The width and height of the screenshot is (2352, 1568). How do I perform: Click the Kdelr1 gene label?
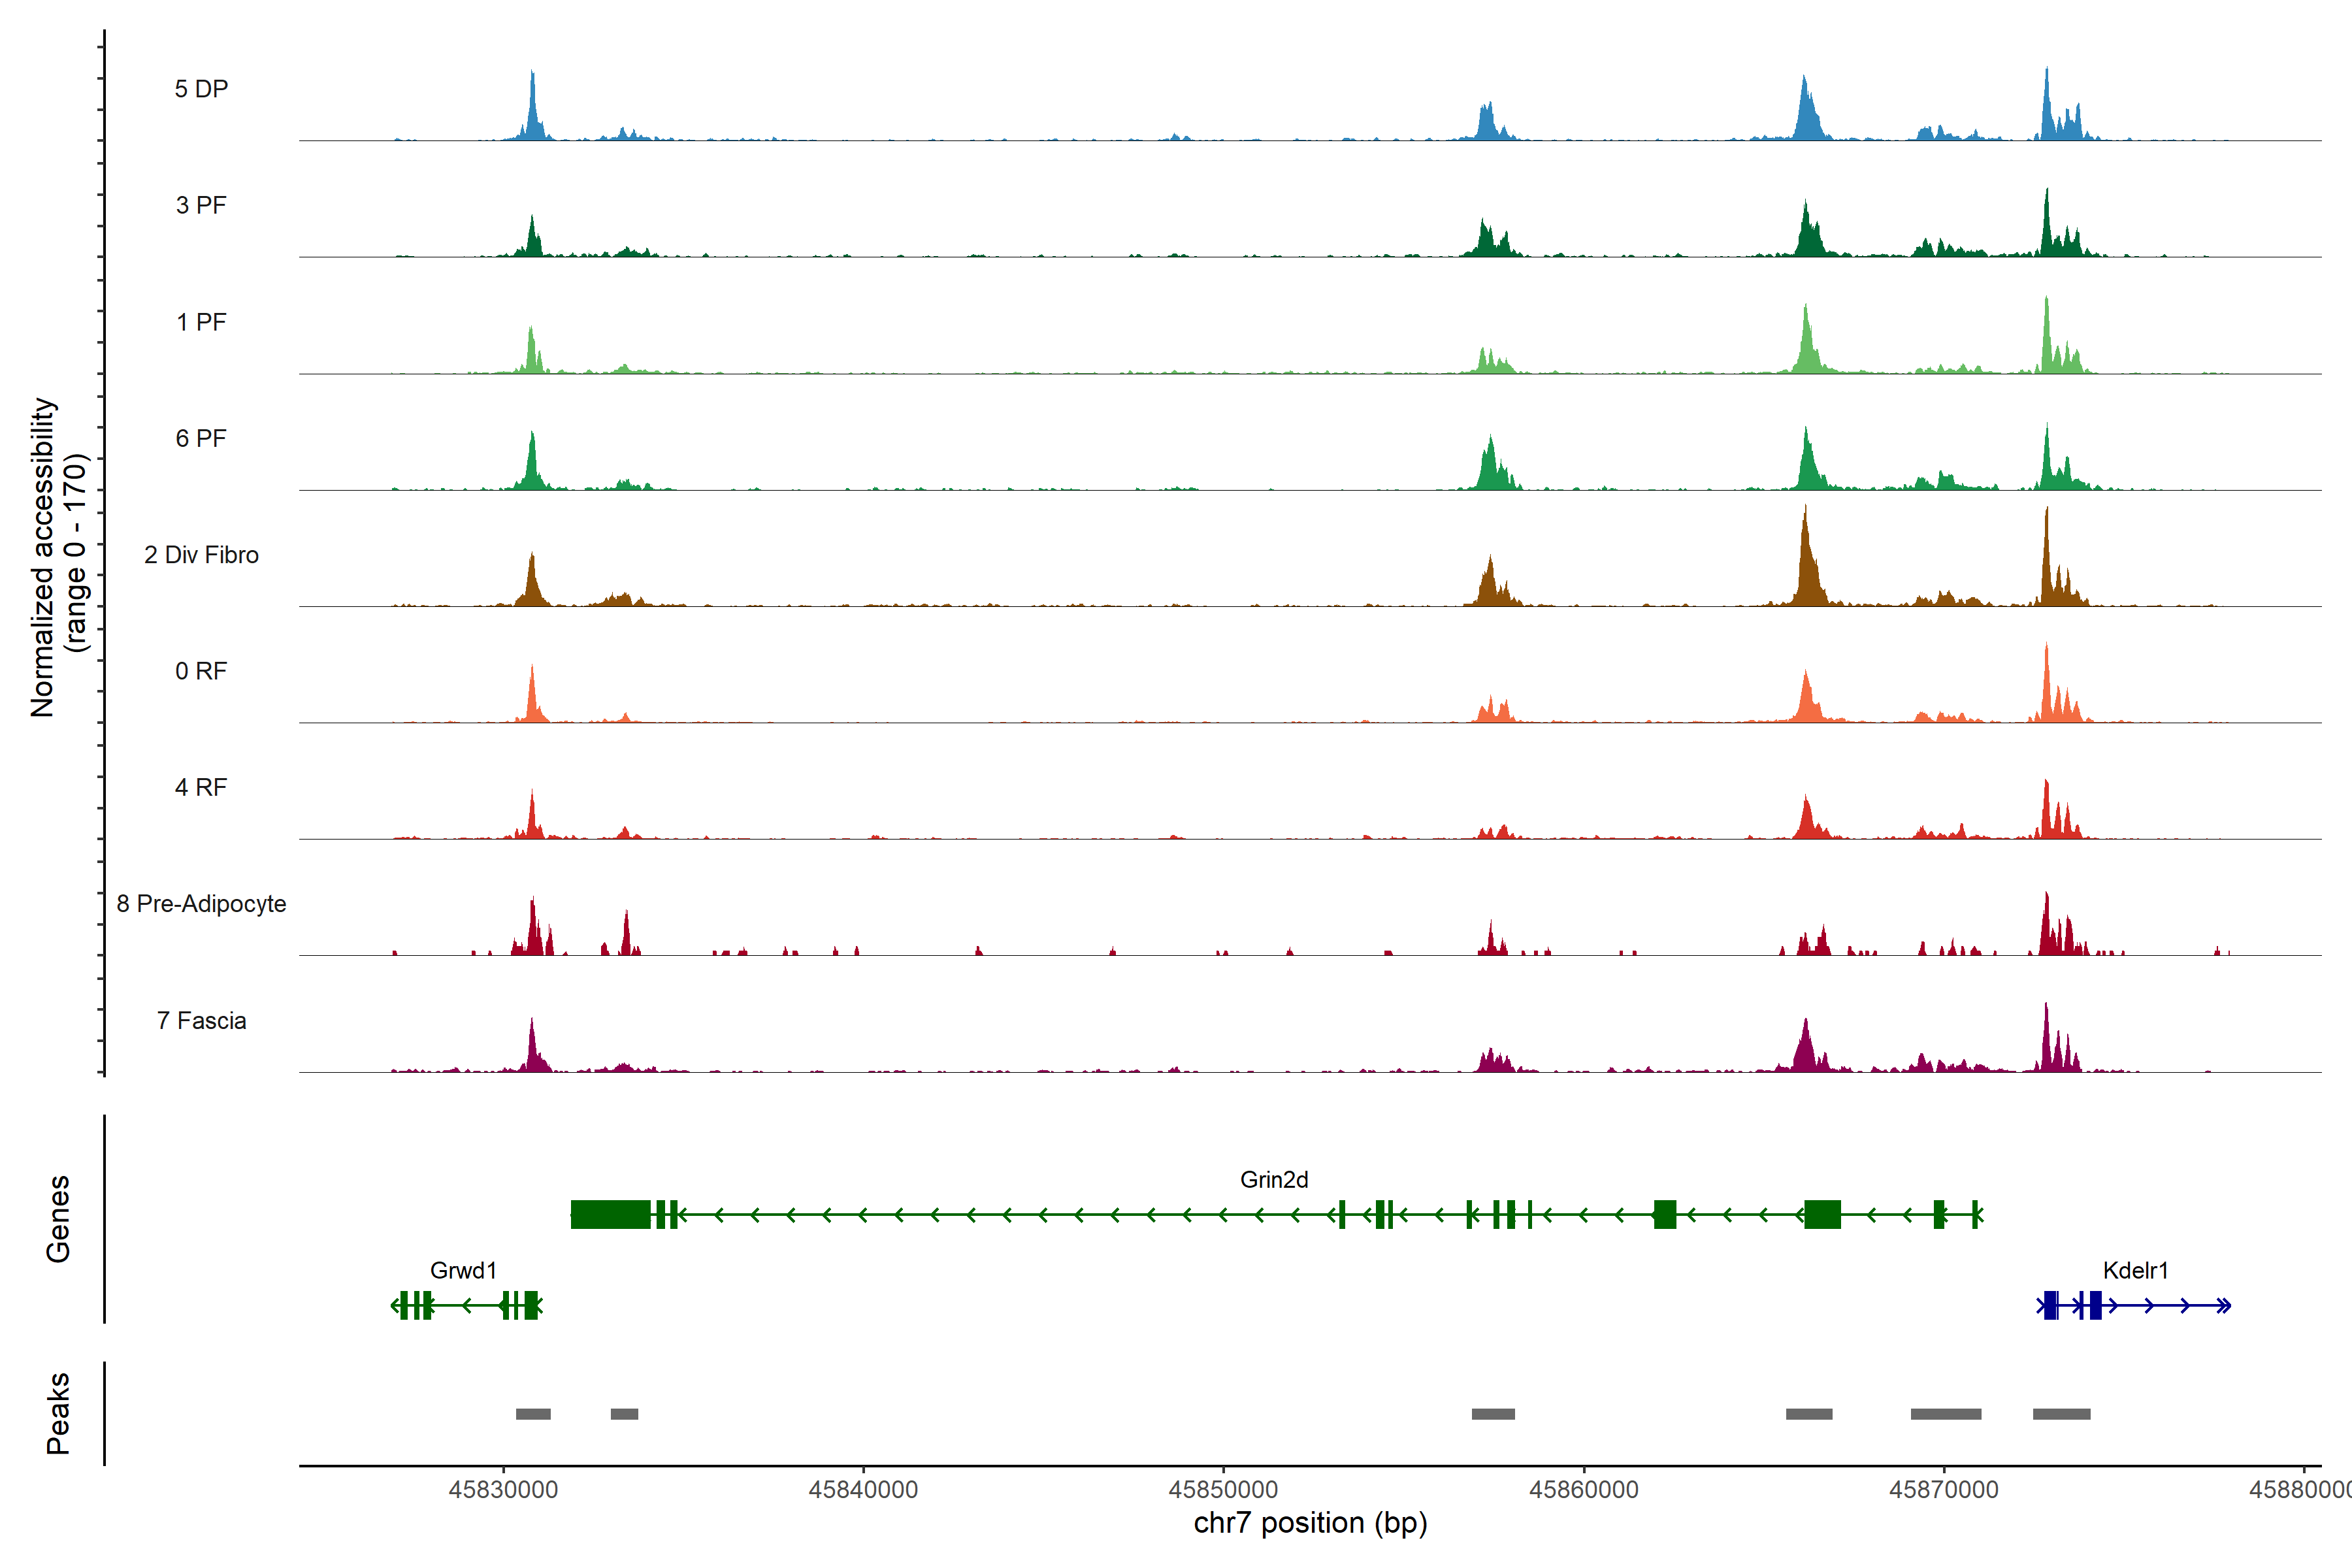tap(2135, 1271)
